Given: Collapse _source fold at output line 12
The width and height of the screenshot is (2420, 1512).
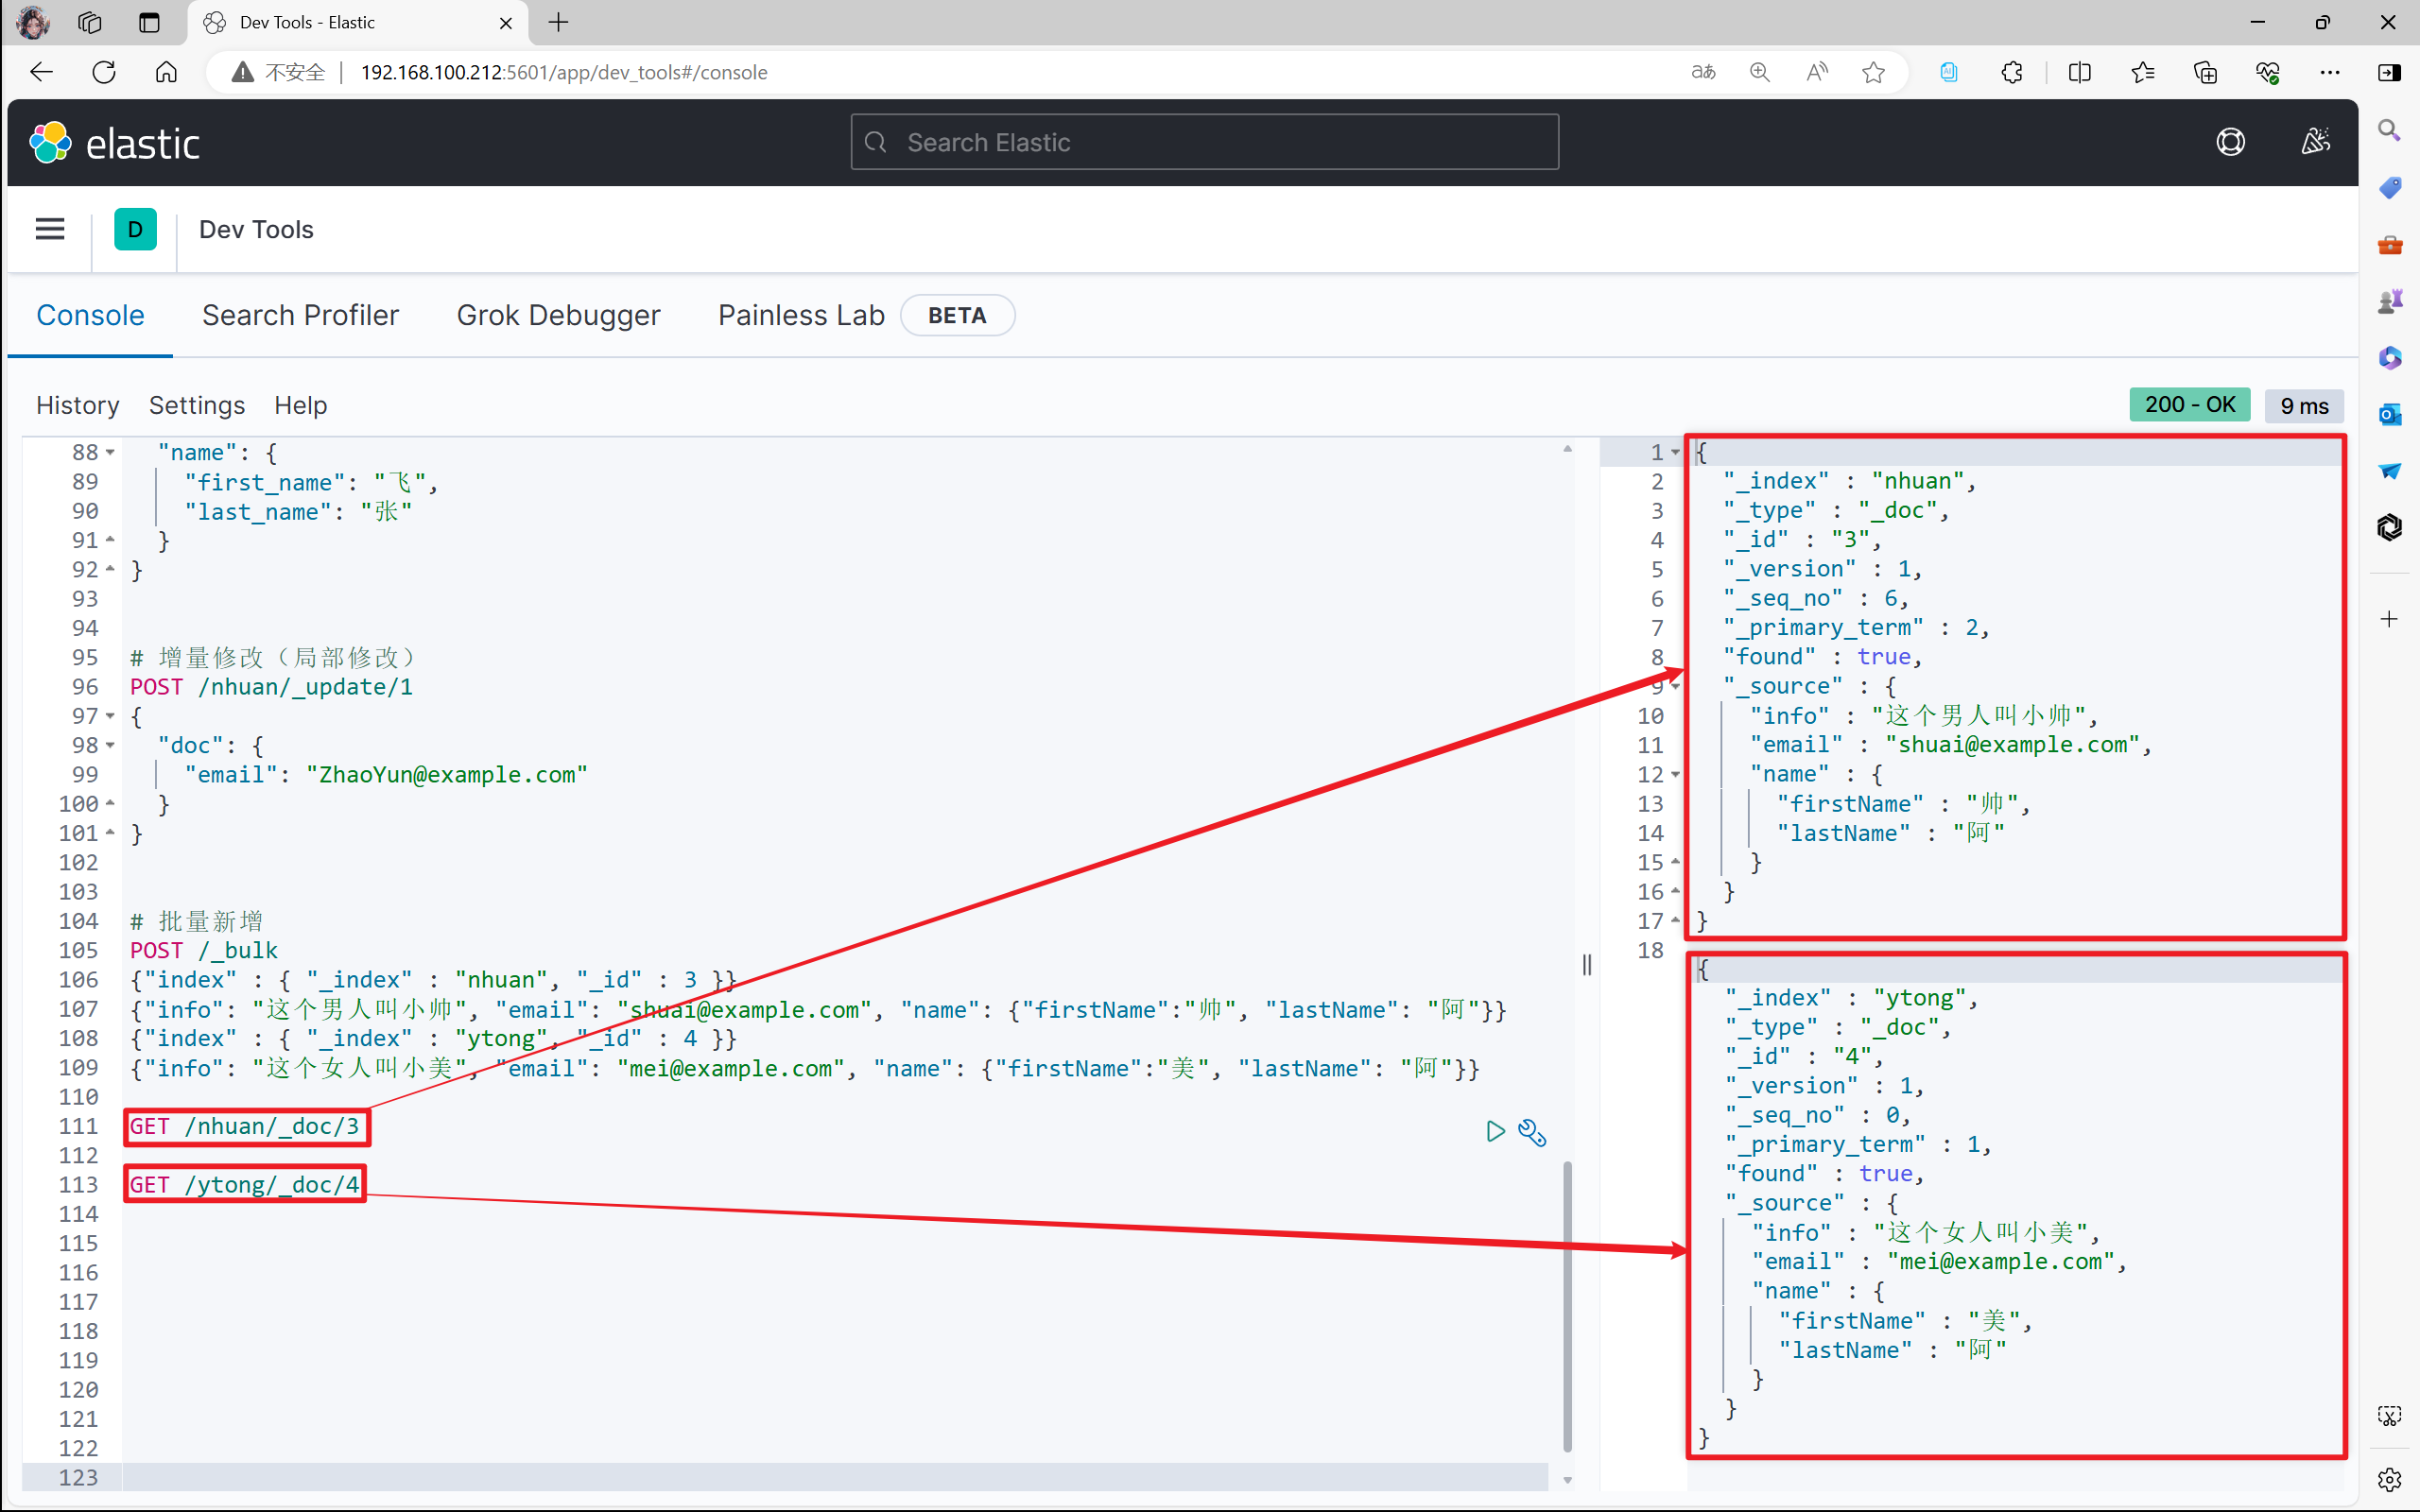Looking at the screenshot, I should [1675, 774].
